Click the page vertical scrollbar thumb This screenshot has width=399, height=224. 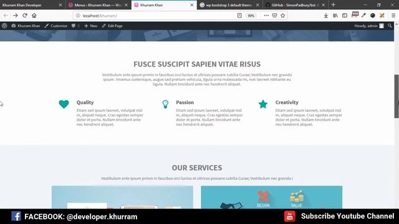pyautogui.click(x=397, y=96)
